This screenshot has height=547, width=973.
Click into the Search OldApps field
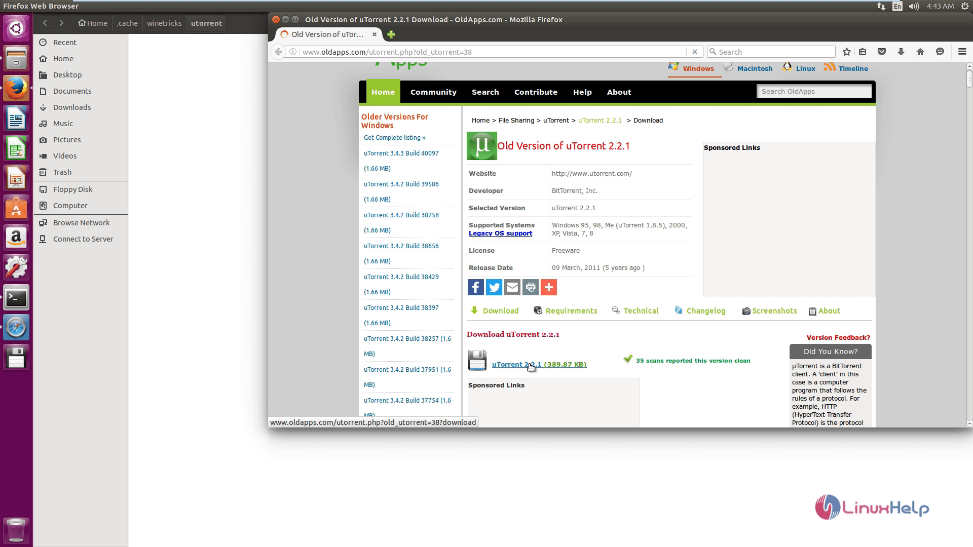pyautogui.click(x=814, y=91)
